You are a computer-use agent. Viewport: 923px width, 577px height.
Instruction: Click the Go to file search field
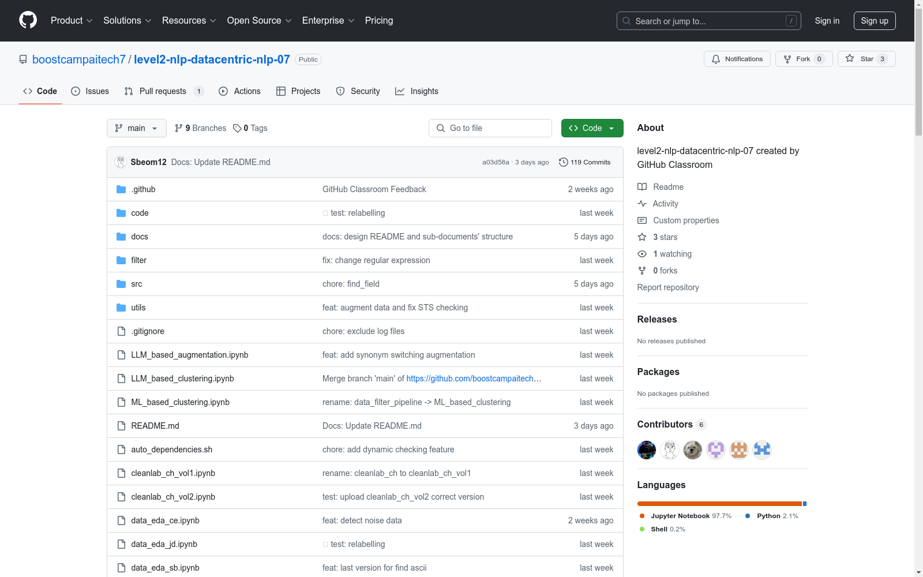[x=490, y=128]
